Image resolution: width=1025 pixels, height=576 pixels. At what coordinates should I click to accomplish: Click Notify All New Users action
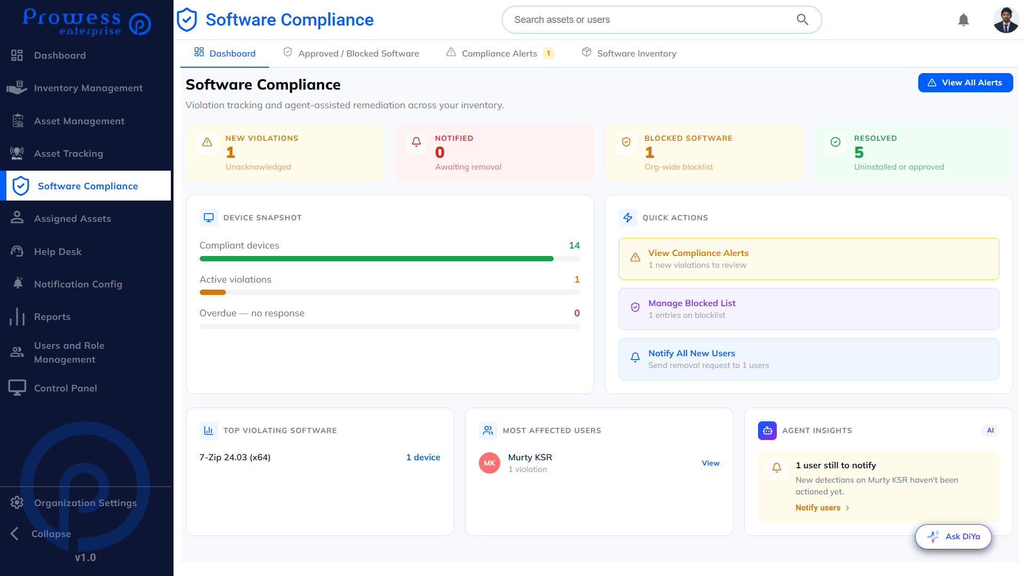pyautogui.click(x=808, y=359)
